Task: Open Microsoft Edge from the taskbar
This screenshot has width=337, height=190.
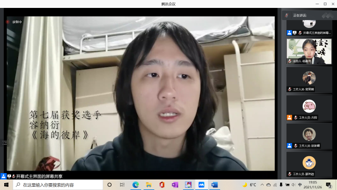Action: 135,185
